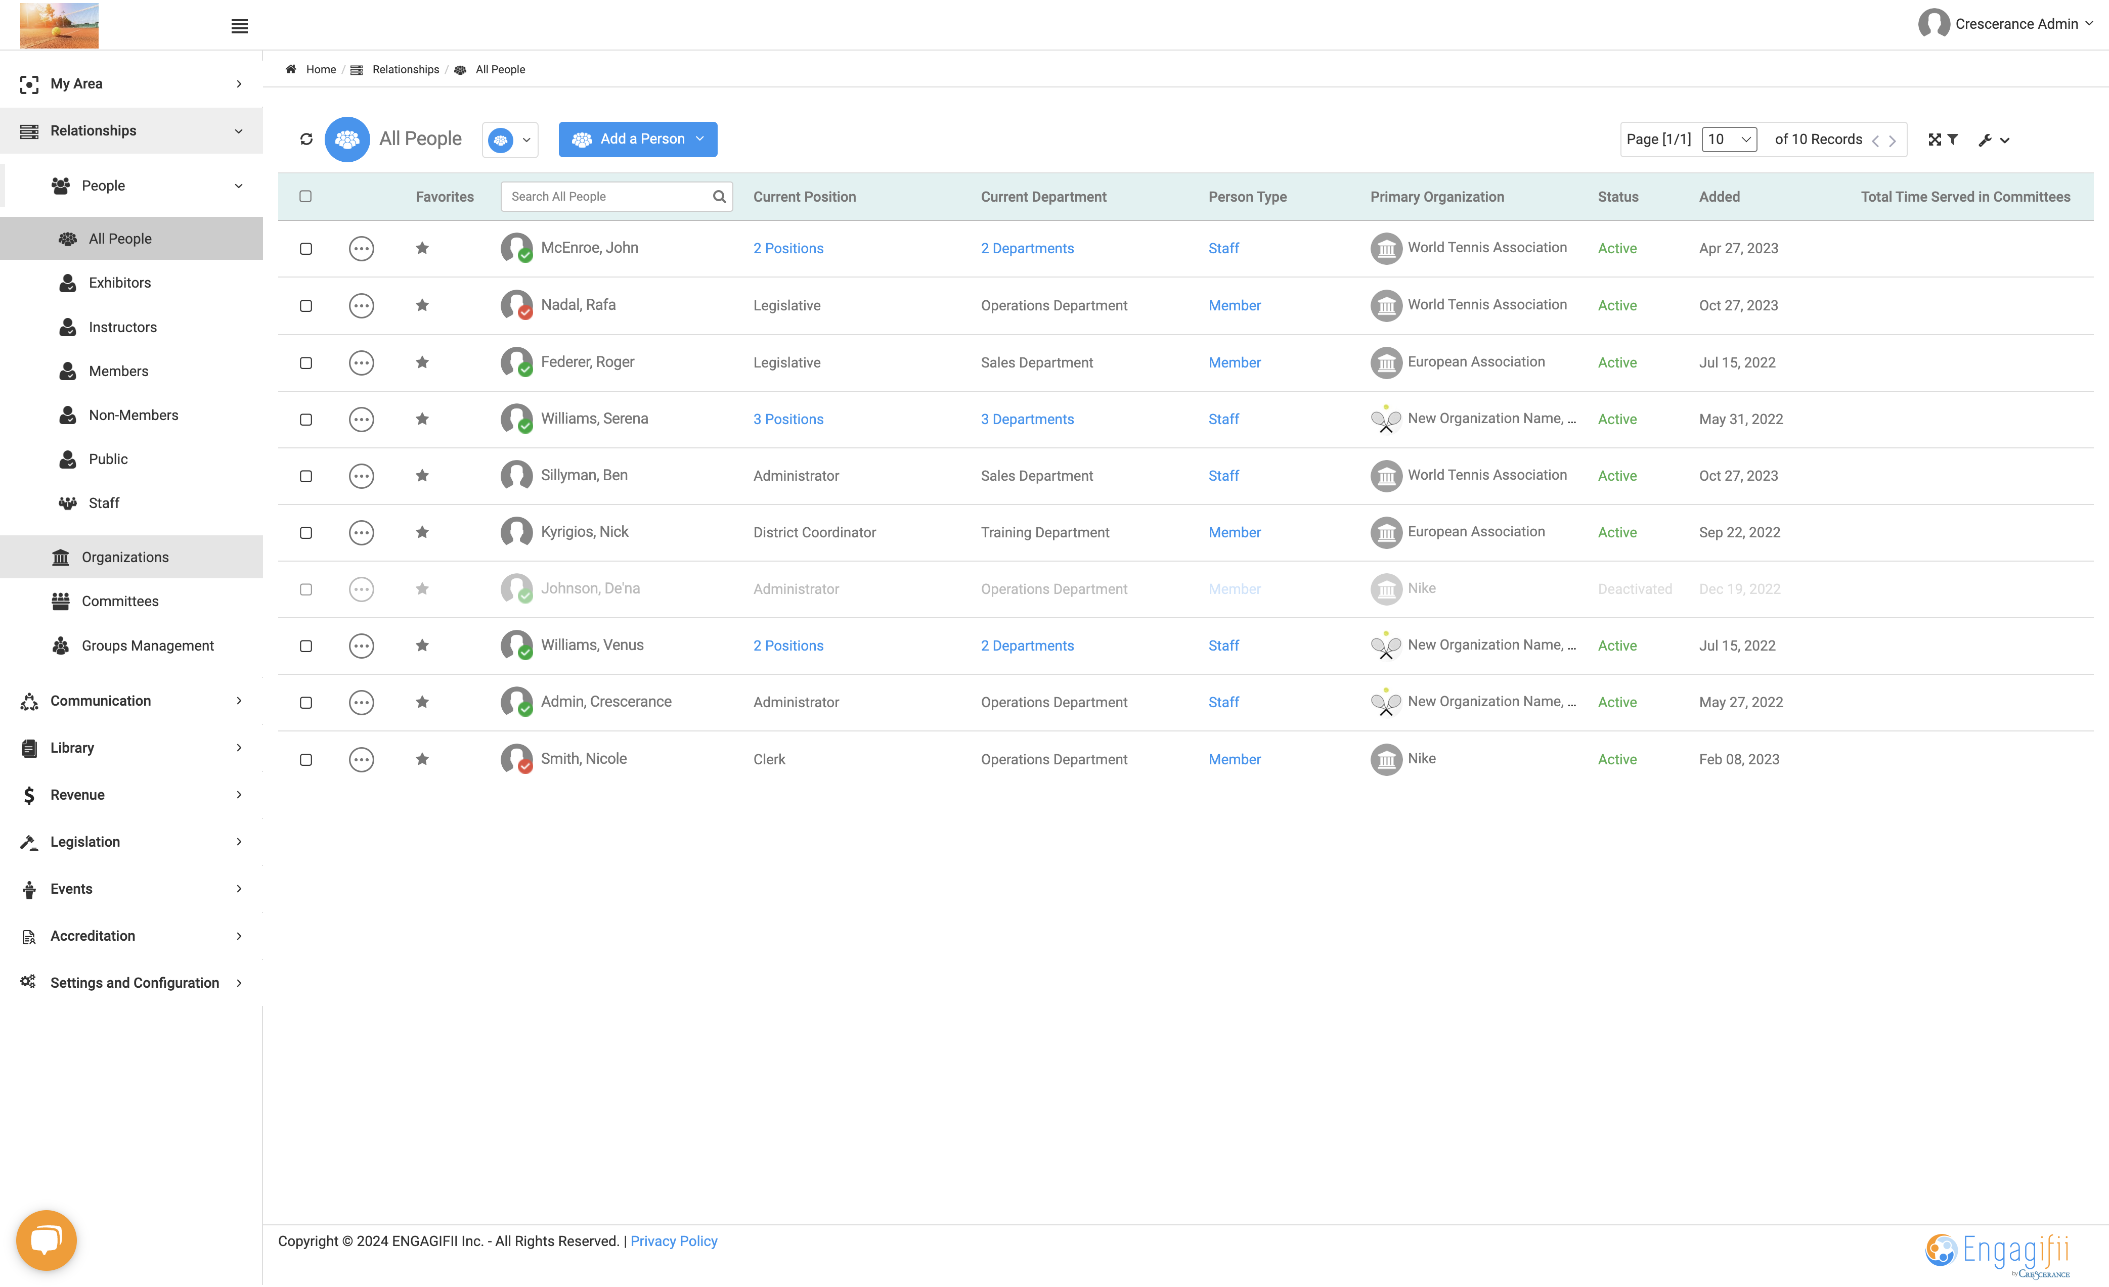2109x1287 pixels.
Task: Go to previous page arrow in pagination
Action: tap(1875, 141)
